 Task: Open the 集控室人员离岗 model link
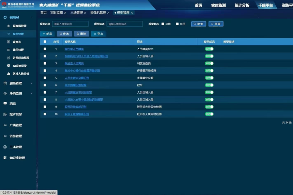coord(74,63)
